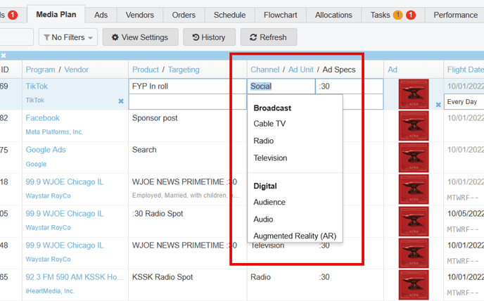
Task: Click the Social channel input field
Action: coord(281,87)
